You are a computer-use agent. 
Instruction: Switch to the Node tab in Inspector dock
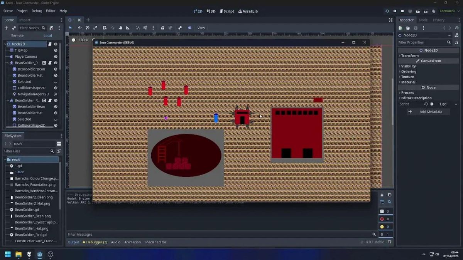pos(423,20)
